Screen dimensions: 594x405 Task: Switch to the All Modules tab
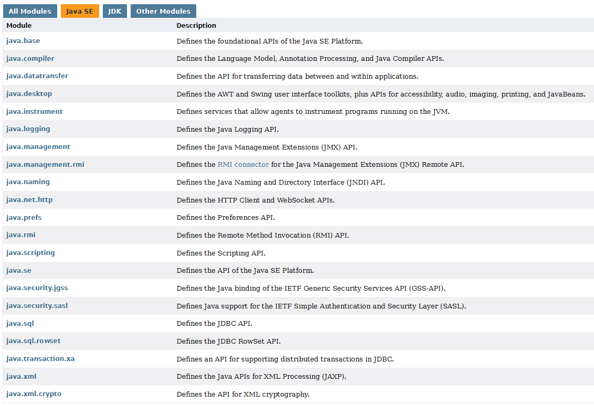[x=30, y=10]
